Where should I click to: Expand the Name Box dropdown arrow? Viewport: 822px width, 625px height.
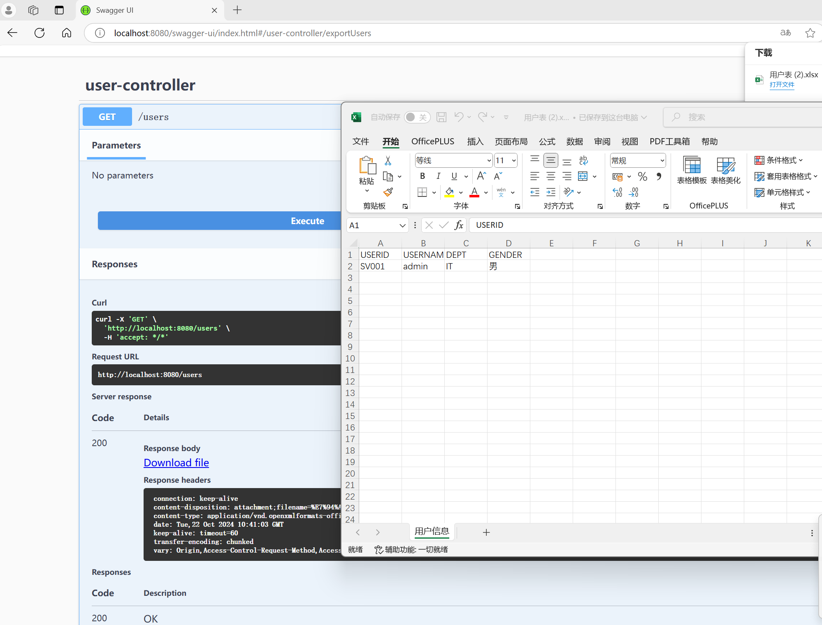click(x=402, y=225)
